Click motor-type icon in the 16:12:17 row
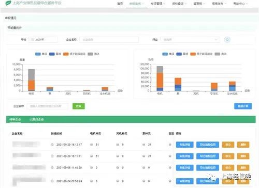This screenshot has height=188, width=259. 92,145
